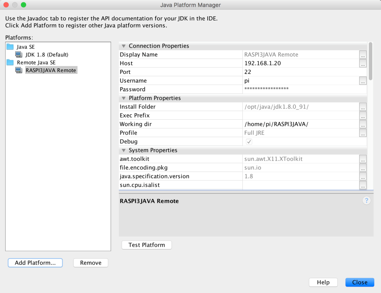The height and width of the screenshot is (293, 381).
Task: Click the Port value 22
Action: coord(247,72)
